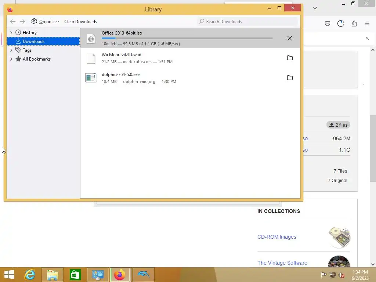Cancel the Office_2013_64bit.iso download
376x282 pixels.
point(289,38)
